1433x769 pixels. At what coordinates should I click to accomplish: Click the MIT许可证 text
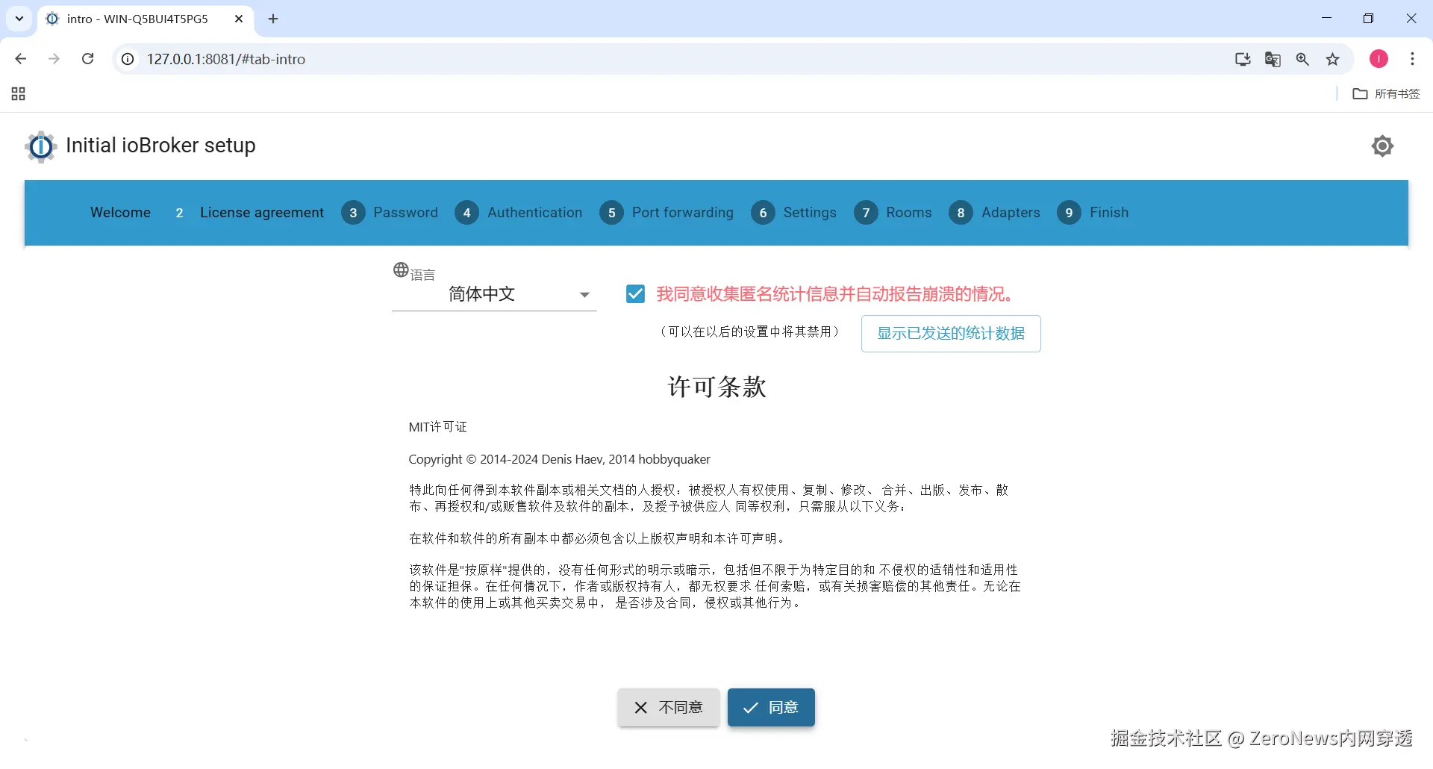437,427
